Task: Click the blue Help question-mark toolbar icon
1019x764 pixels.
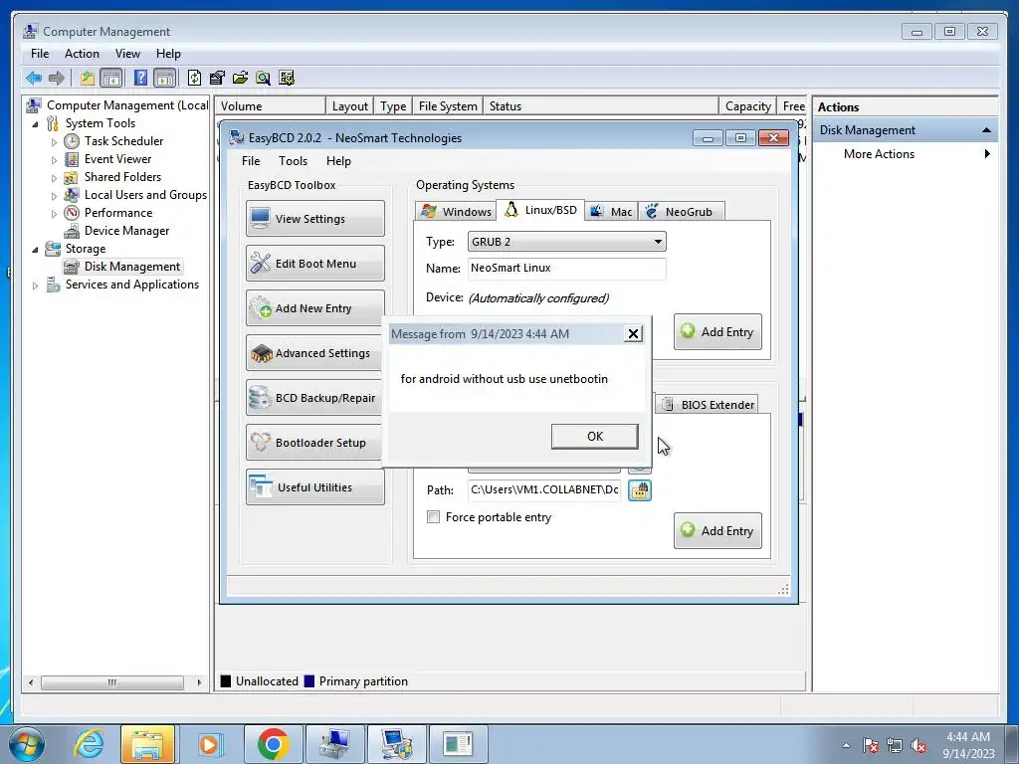Action: tap(140, 78)
